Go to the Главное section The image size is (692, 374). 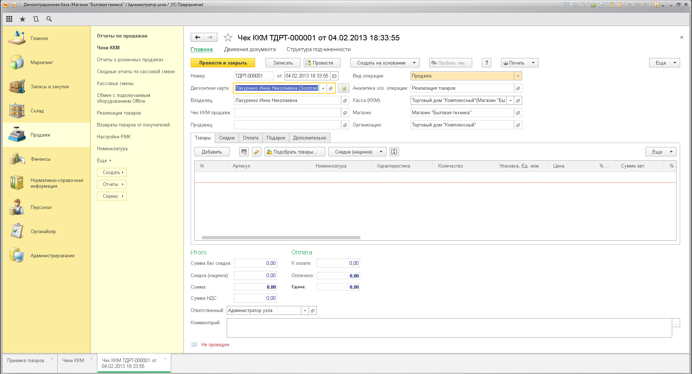tap(46, 38)
